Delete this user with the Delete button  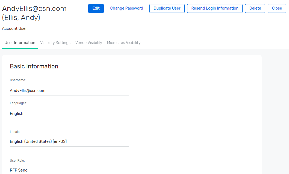[x=255, y=8]
